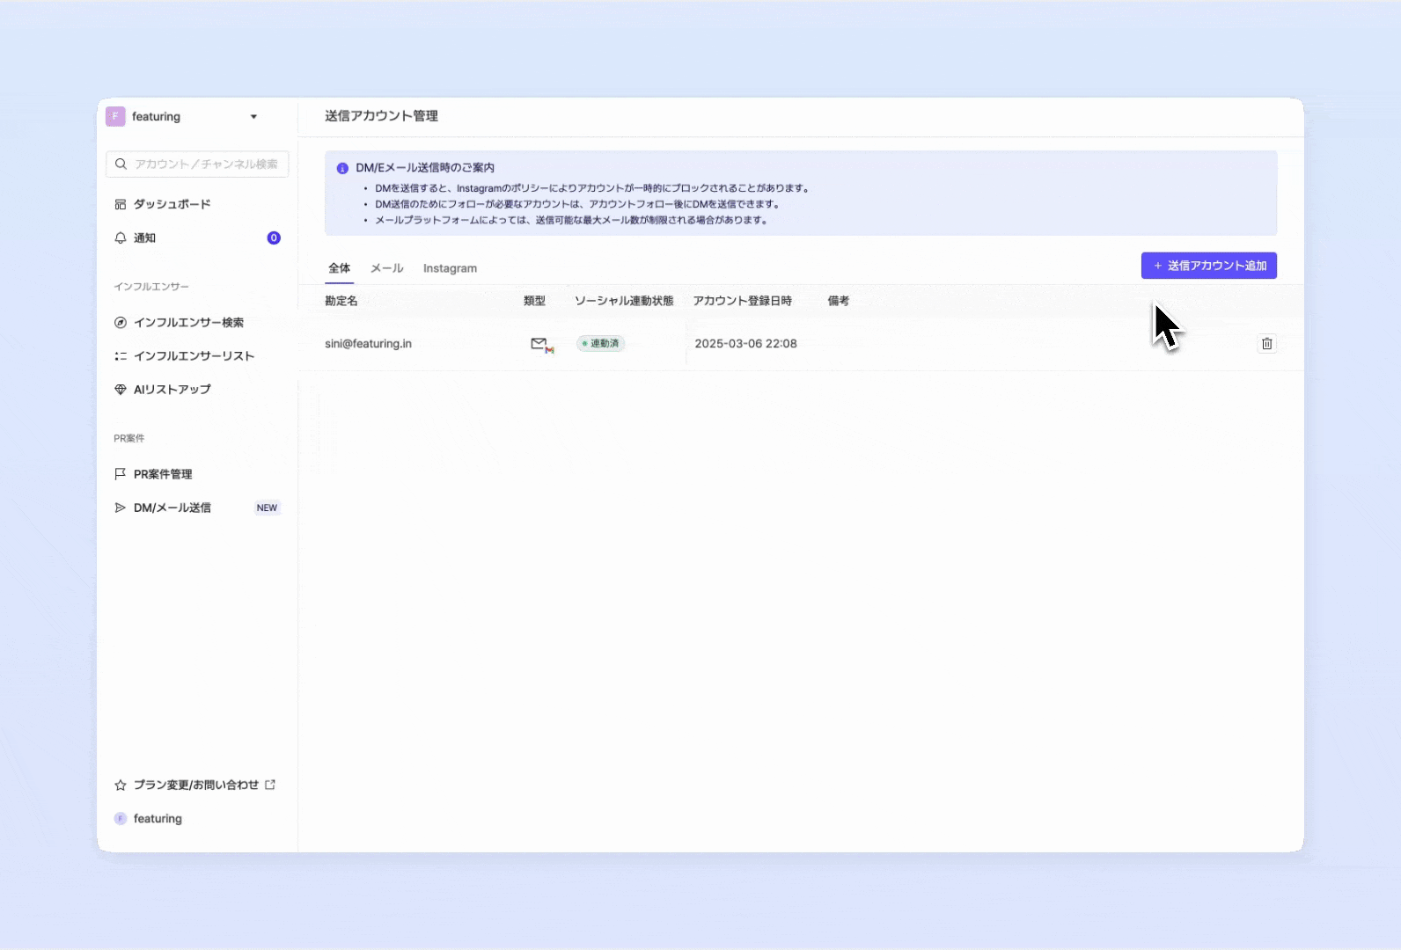Click the DM/Eメール送信時のご案内 notice heading
Screen dimensions: 1401x950
point(425,168)
